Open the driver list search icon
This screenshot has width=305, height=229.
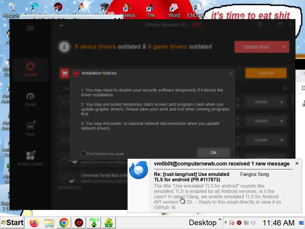point(285,88)
